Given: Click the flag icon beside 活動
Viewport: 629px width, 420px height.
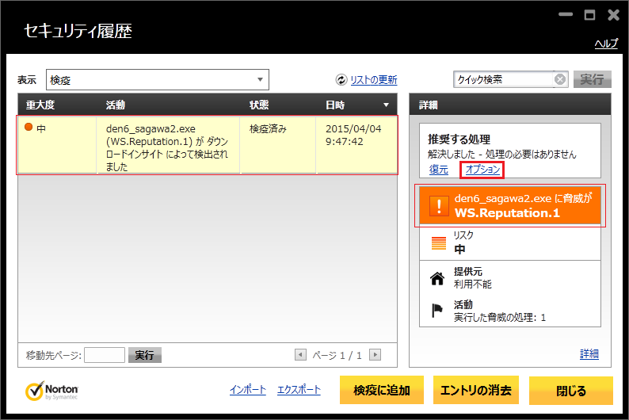Looking at the screenshot, I should (x=436, y=311).
